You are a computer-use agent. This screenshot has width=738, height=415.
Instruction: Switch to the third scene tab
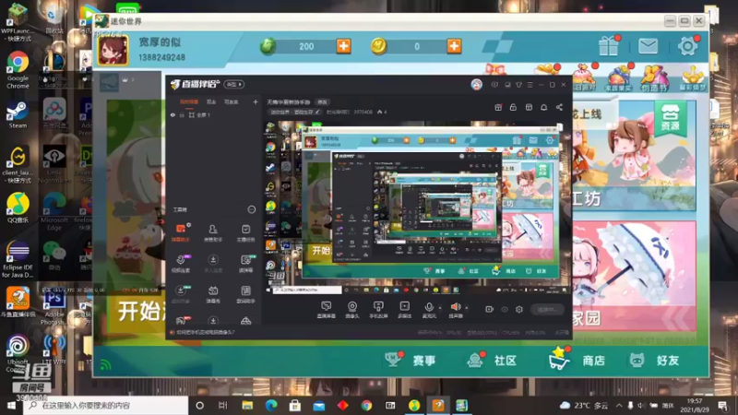pos(232,102)
